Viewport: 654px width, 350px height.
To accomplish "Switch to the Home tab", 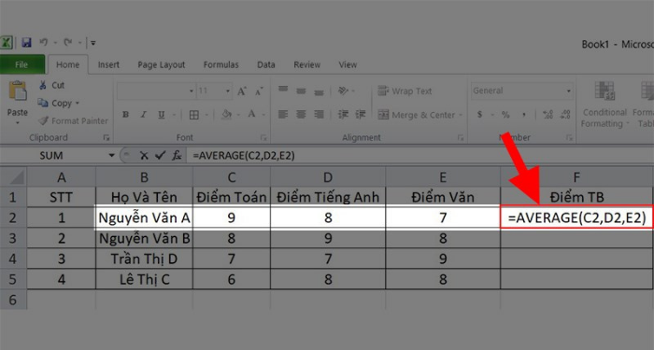I will click(x=67, y=64).
